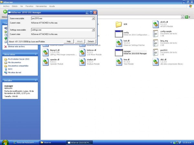Viewport: 194px width, 145px height.
Task: Collapse the Otros sitios panel
Action: (36, 54)
